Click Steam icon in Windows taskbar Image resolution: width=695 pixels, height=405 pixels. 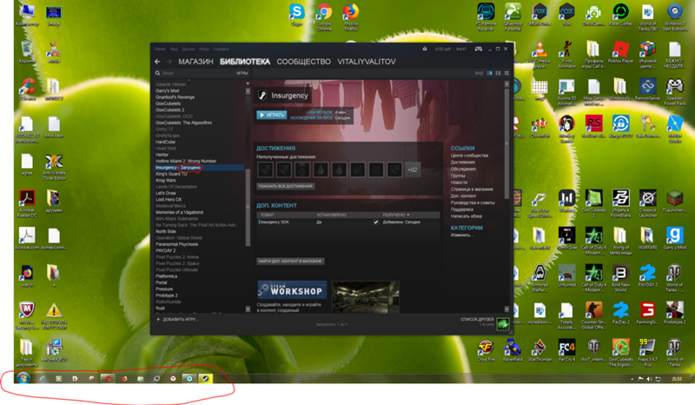206,378
